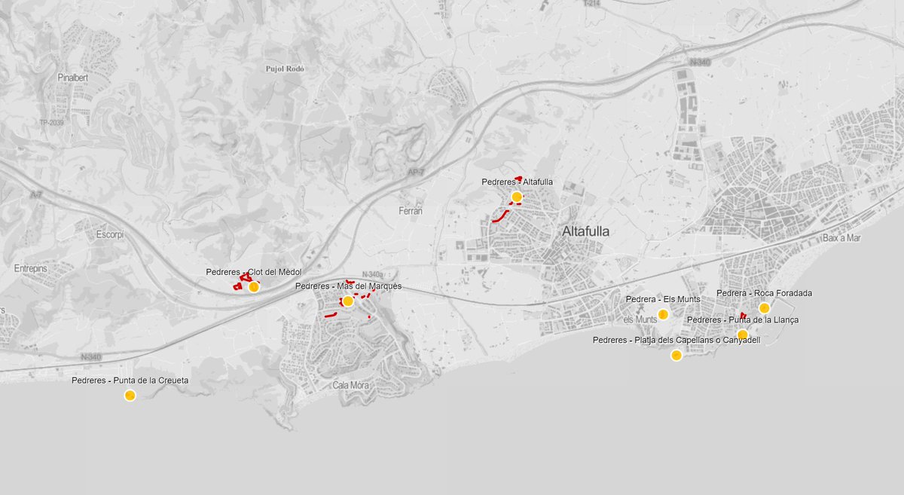Image resolution: width=904 pixels, height=495 pixels.
Task: Click the Ferran place label
Action: click(x=411, y=211)
